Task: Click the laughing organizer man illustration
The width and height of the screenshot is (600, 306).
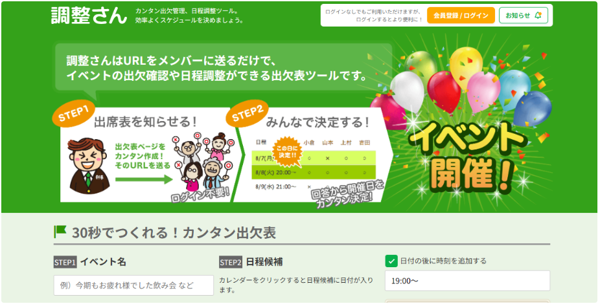Action: [x=89, y=166]
